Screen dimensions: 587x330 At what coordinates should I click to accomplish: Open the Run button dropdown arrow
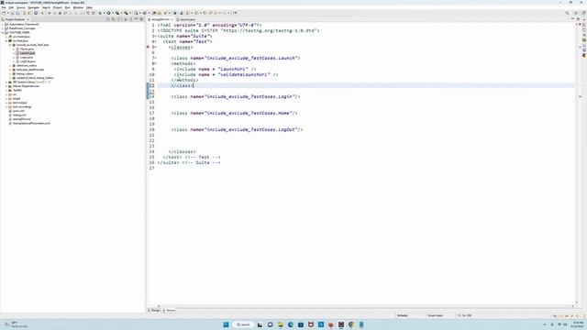[112, 13]
